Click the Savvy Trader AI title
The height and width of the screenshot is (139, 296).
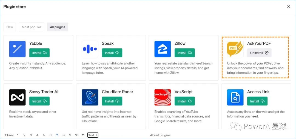(x=44, y=92)
